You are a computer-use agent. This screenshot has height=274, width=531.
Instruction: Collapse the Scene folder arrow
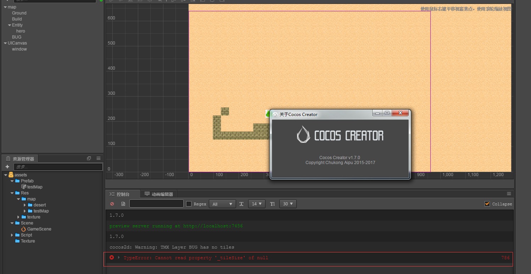[12, 223]
